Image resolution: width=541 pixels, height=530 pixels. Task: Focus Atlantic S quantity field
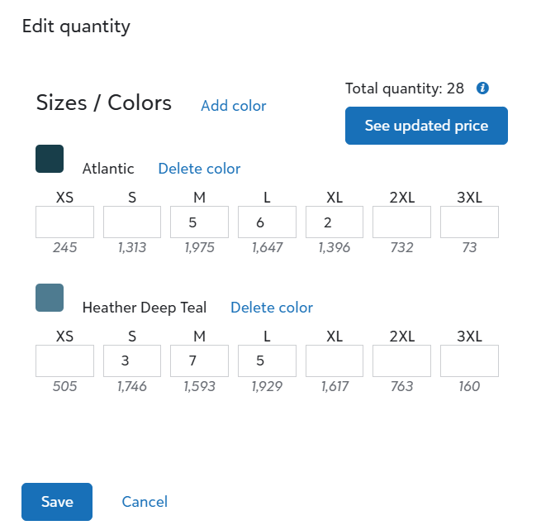point(132,222)
